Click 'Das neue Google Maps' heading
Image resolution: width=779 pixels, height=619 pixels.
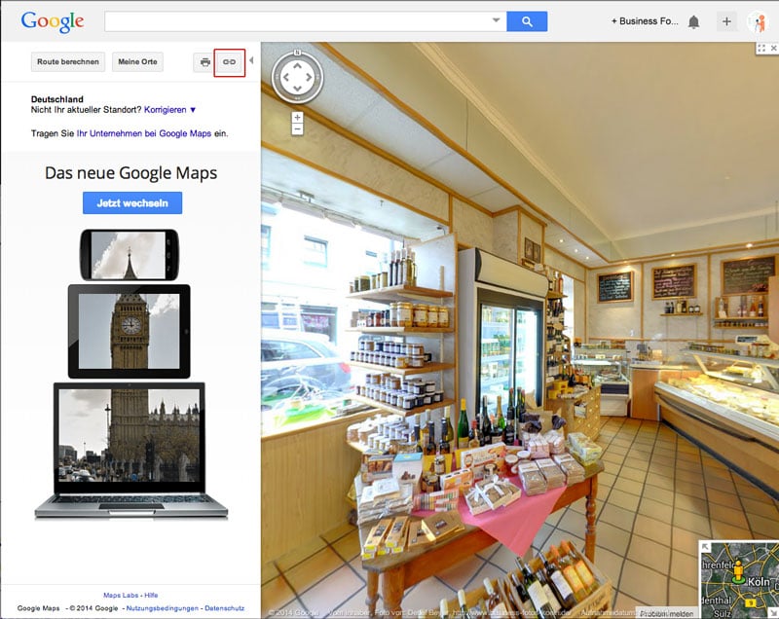point(131,173)
